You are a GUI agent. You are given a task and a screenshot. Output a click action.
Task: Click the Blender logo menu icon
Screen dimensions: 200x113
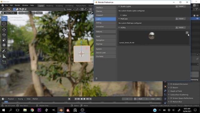coord(2,5)
